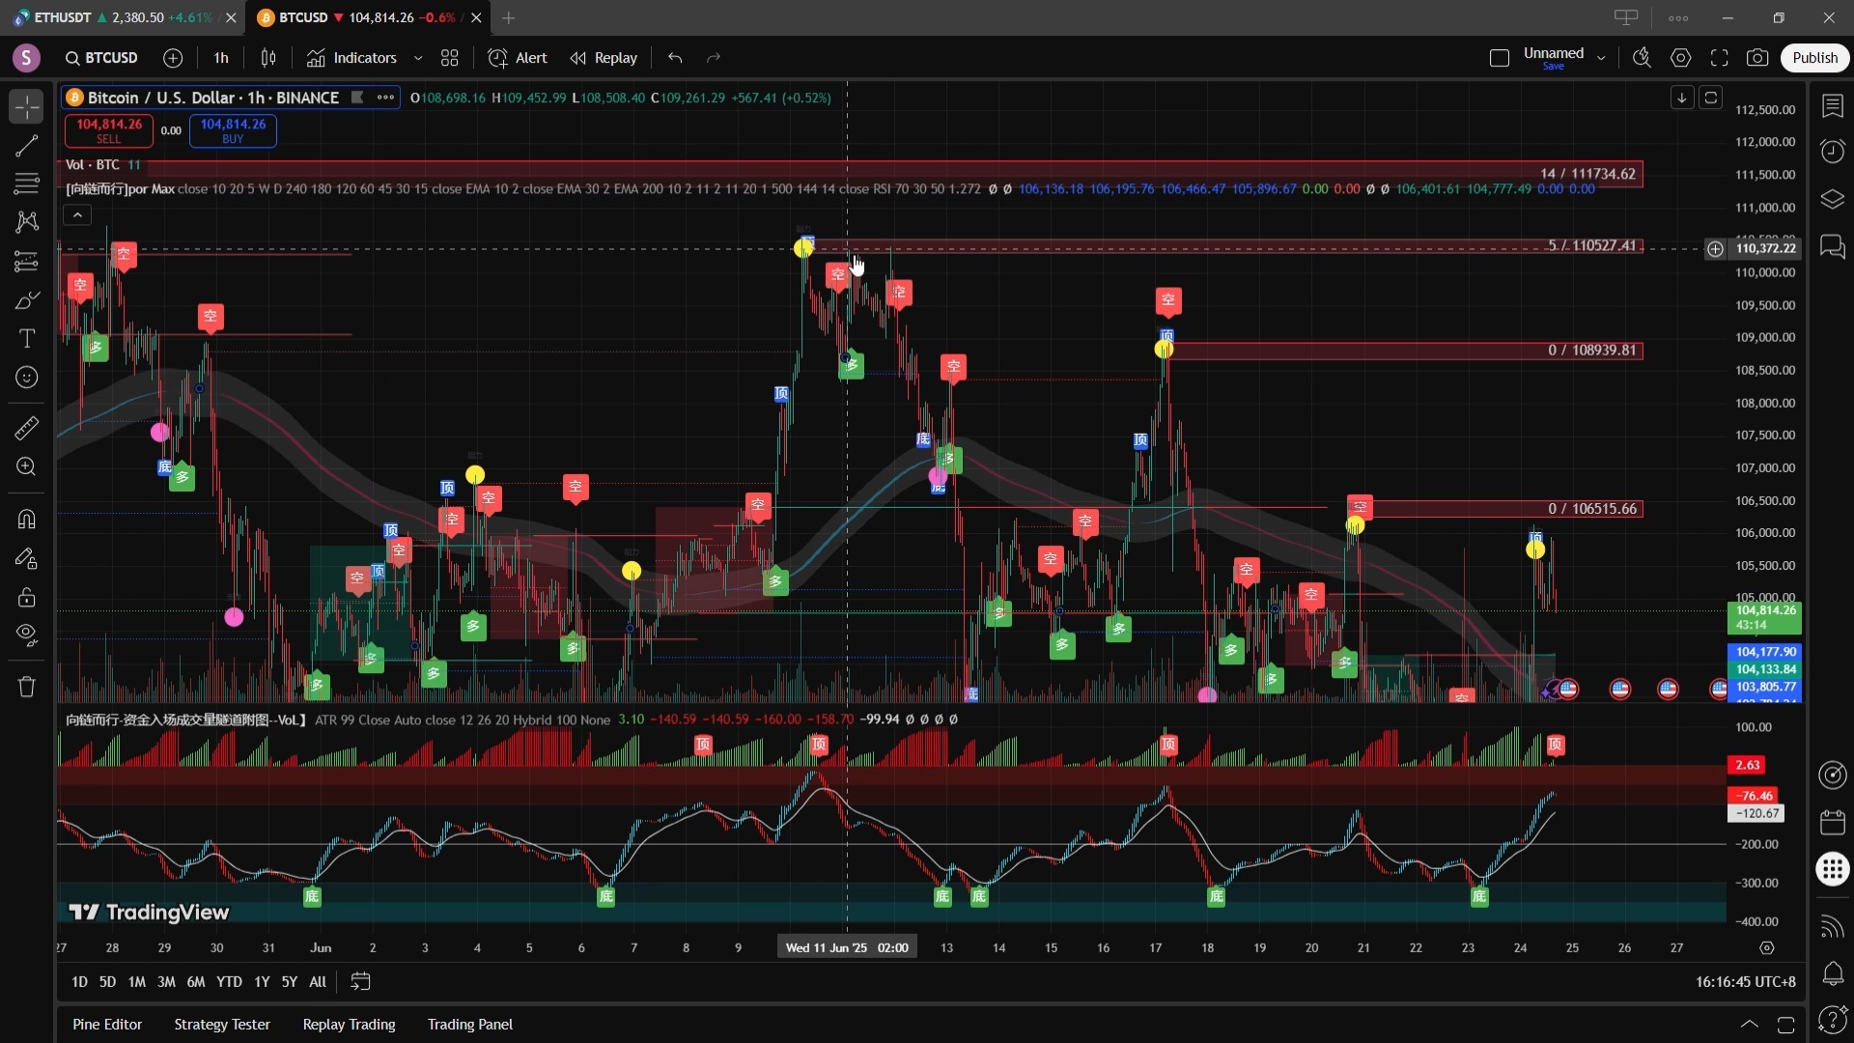
Task: Expand the Indicators dropdown arrow
Action: click(418, 58)
